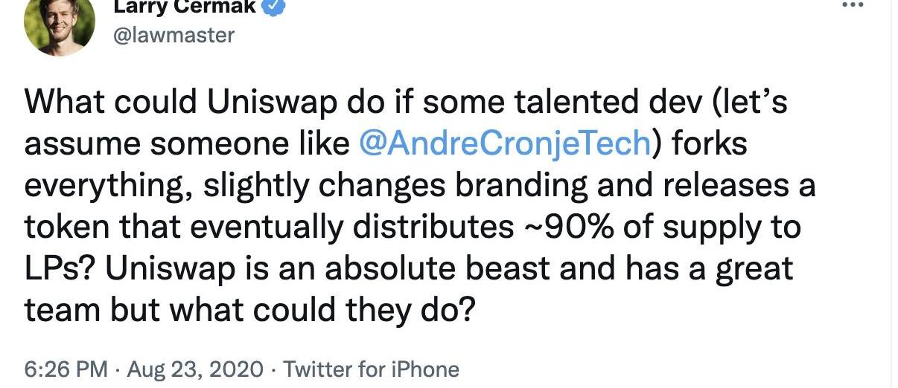
Task: Open the @lawmaster handle link
Action: [x=173, y=34]
